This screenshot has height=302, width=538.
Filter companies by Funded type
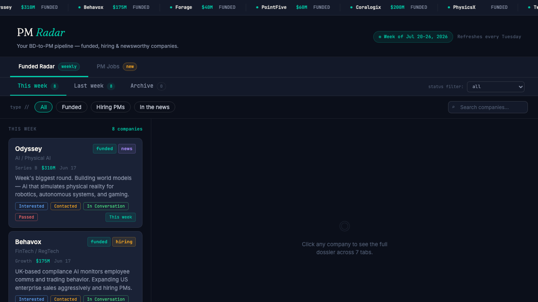coord(71,107)
